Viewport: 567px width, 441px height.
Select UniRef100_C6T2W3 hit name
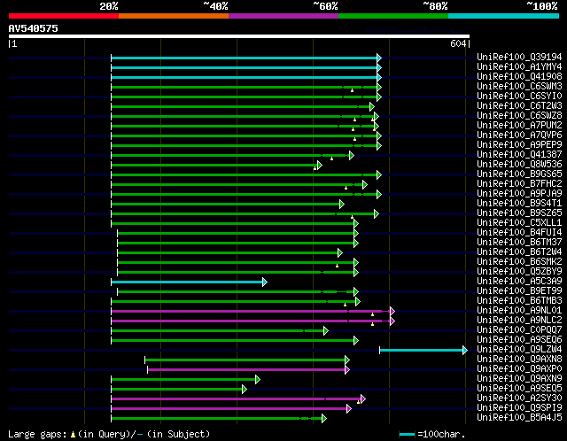pyautogui.click(x=519, y=106)
